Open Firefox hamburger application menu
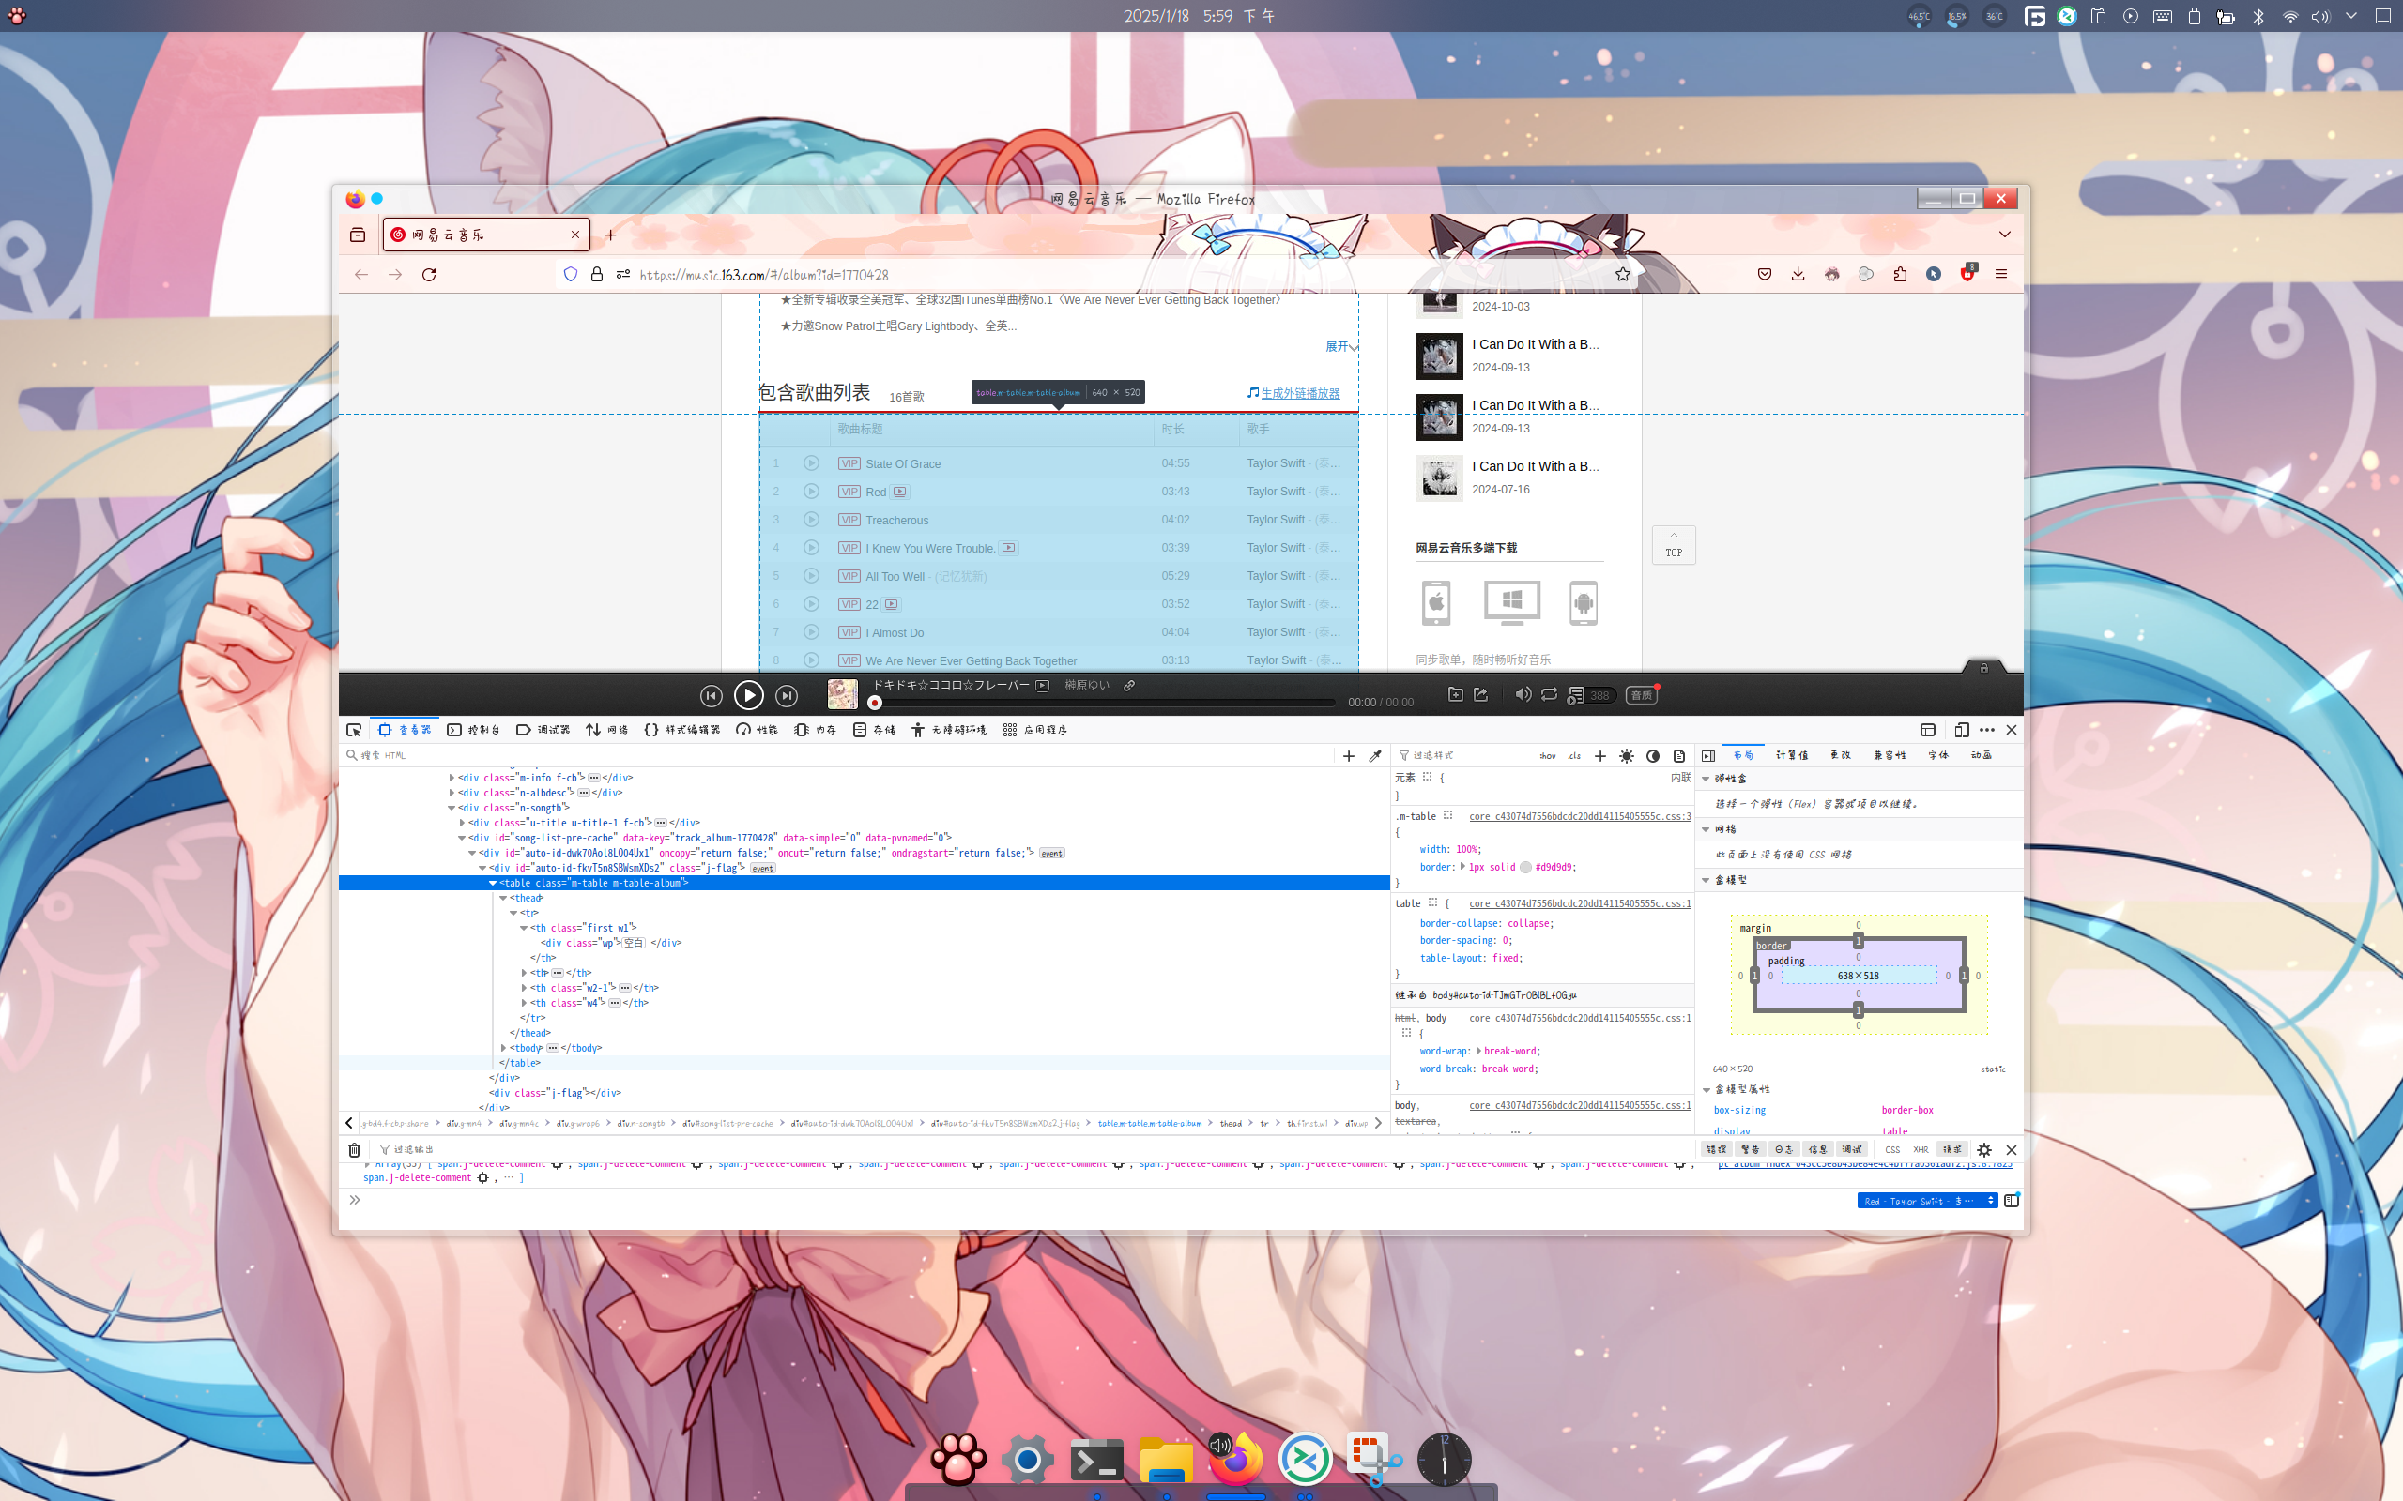 point(2001,275)
